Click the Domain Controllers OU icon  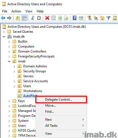pyautogui.click(x=14, y=51)
